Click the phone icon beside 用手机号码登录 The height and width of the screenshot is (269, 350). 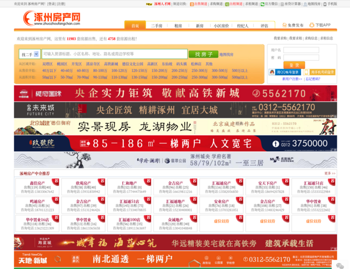pos(306,72)
